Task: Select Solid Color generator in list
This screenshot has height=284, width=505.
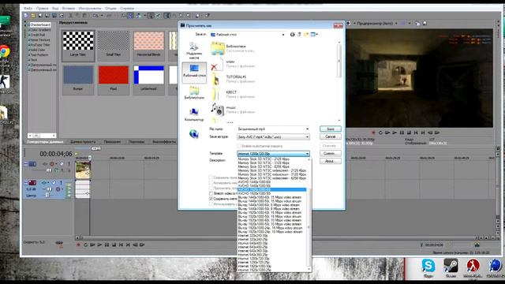Action: coord(38,50)
